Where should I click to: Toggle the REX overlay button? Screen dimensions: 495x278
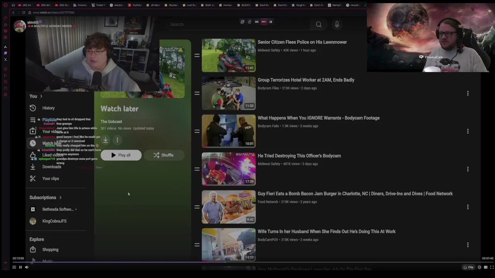pos(264,22)
